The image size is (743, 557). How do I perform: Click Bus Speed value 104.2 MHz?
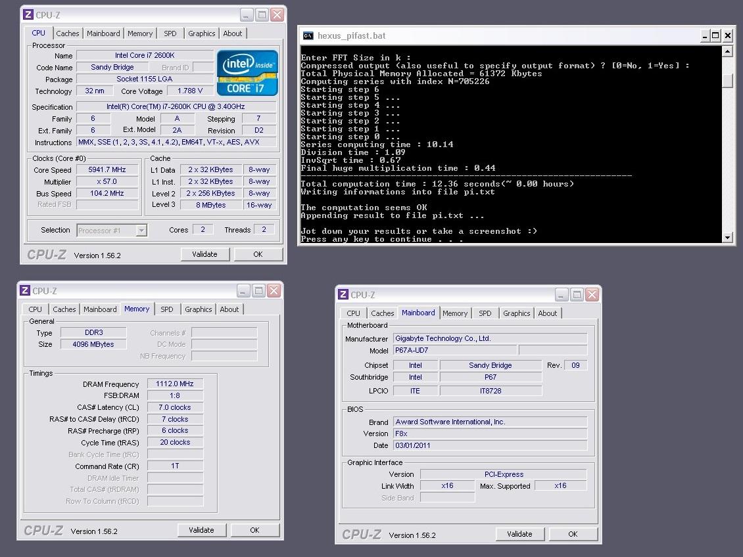point(107,193)
